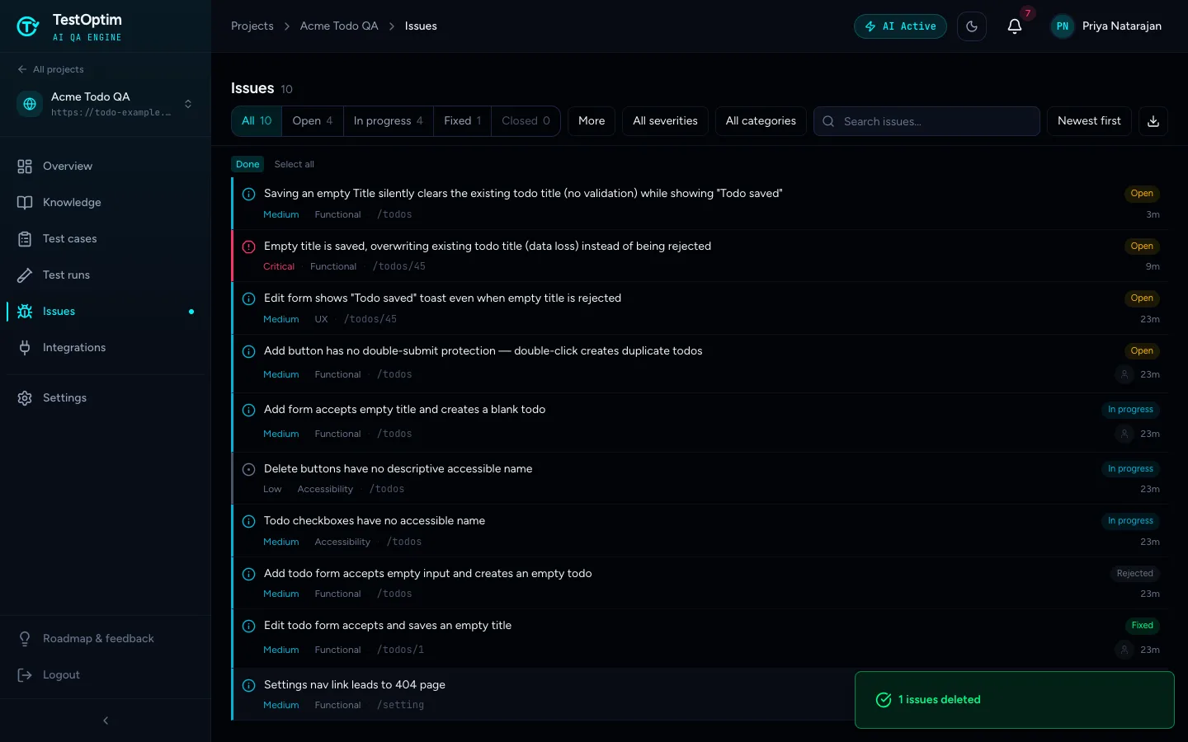Click assignee icon on duplicate todos issue
The image size is (1188, 742).
pos(1124,374)
